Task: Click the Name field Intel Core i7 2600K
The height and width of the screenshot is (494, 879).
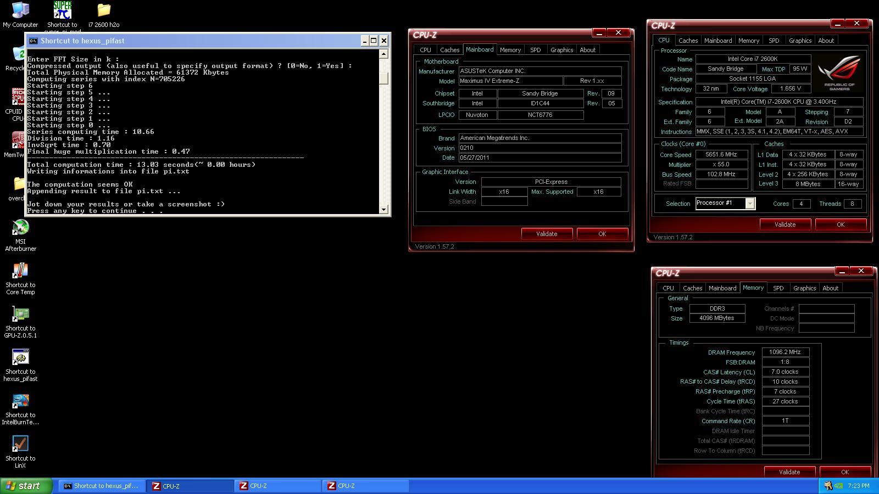Action: point(753,59)
